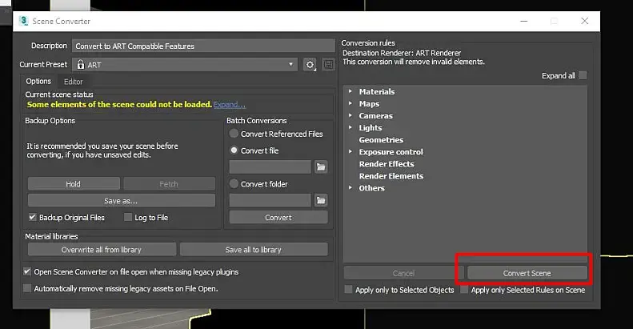Click the lock icon in Current Preset
This screenshot has width=633, height=329.
tap(81, 65)
